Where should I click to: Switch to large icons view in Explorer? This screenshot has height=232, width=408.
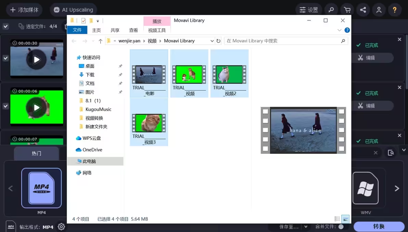(x=345, y=219)
